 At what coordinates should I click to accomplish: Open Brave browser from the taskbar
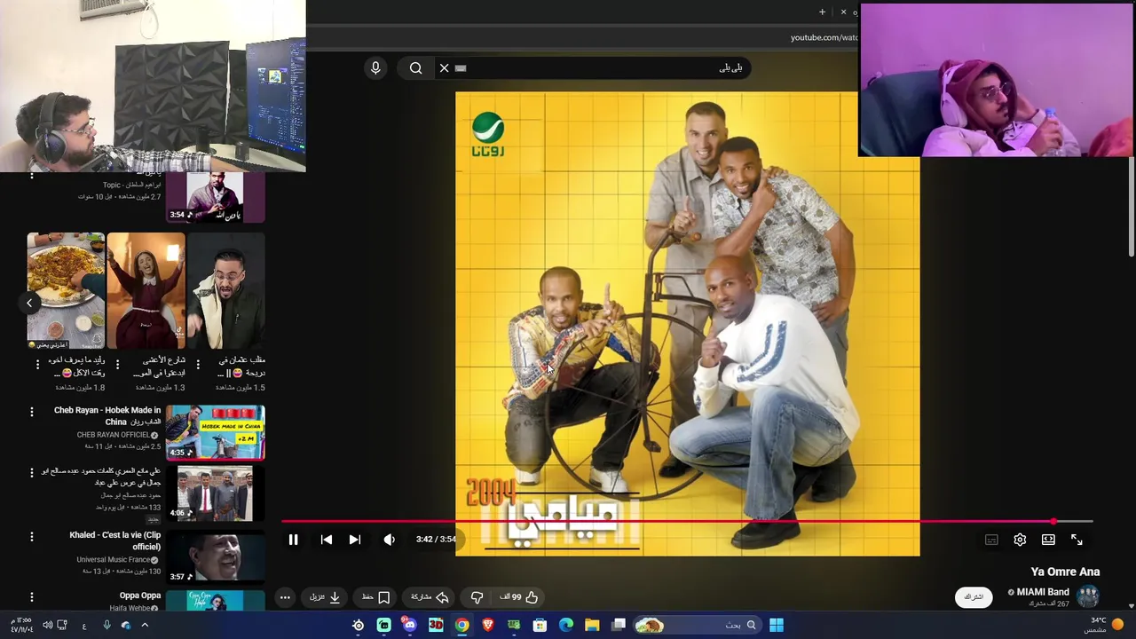[x=488, y=625]
